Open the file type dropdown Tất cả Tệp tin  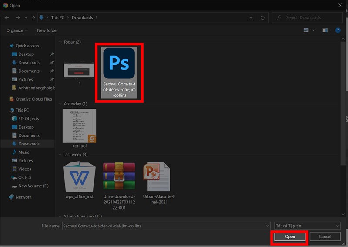coord(307,226)
